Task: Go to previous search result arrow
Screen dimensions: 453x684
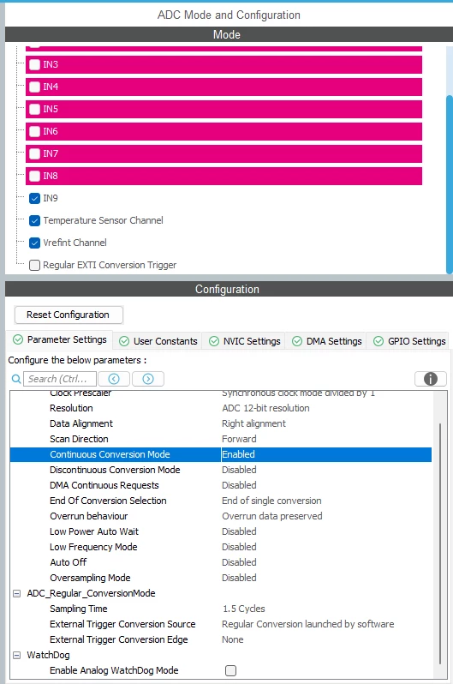Action: (114, 379)
